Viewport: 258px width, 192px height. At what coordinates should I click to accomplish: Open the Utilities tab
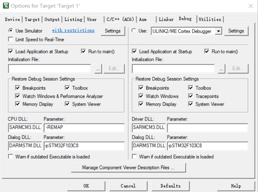210,20
